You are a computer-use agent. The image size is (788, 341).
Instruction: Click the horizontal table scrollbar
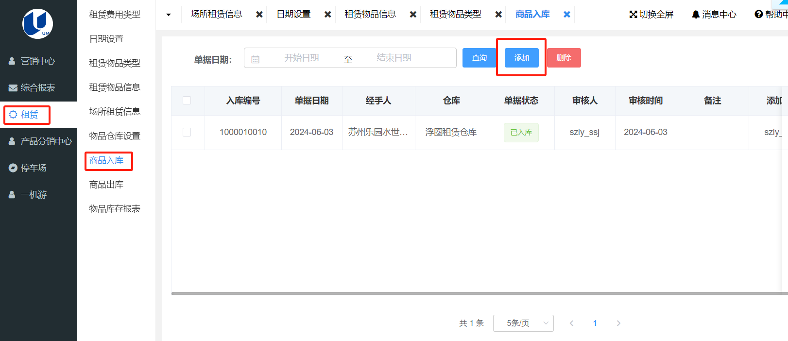tap(480, 293)
